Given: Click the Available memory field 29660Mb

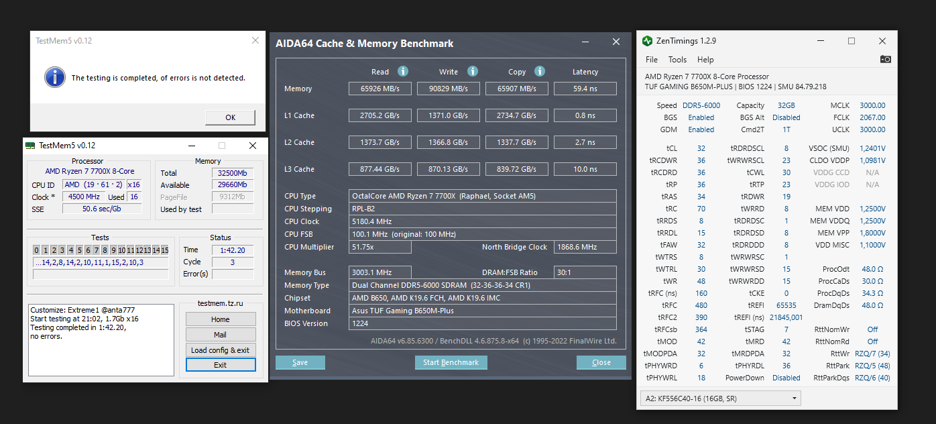Looking at the screenshot, I should pyautogui.click(x=232, y=185).
